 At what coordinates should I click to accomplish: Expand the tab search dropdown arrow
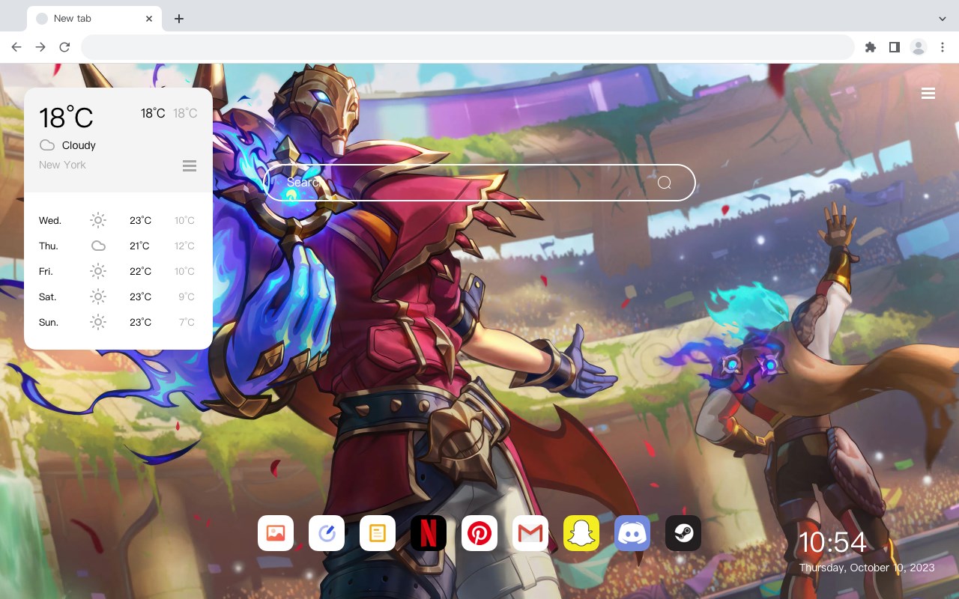point(943,18)
